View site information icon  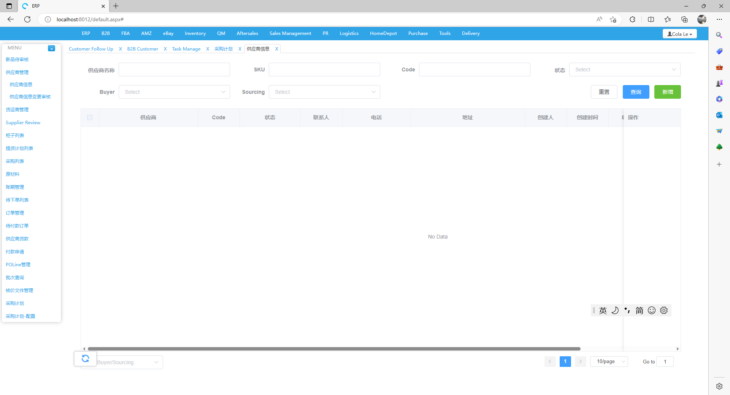pos(48,19)
